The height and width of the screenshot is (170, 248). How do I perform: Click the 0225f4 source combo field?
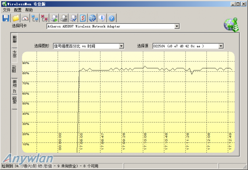click(188, 46)
